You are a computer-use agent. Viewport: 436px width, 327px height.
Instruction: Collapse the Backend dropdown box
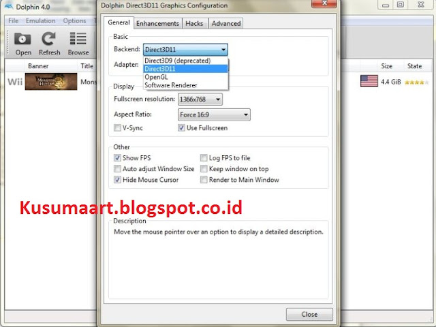click(x=185, y=50)
